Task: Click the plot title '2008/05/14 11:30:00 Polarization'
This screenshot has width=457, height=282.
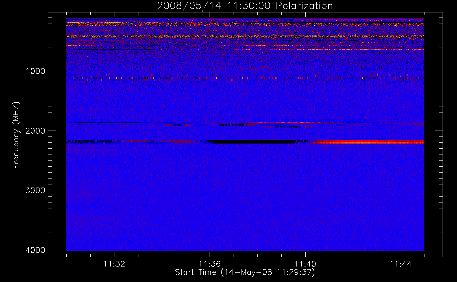Action: [x=245, y=6]
